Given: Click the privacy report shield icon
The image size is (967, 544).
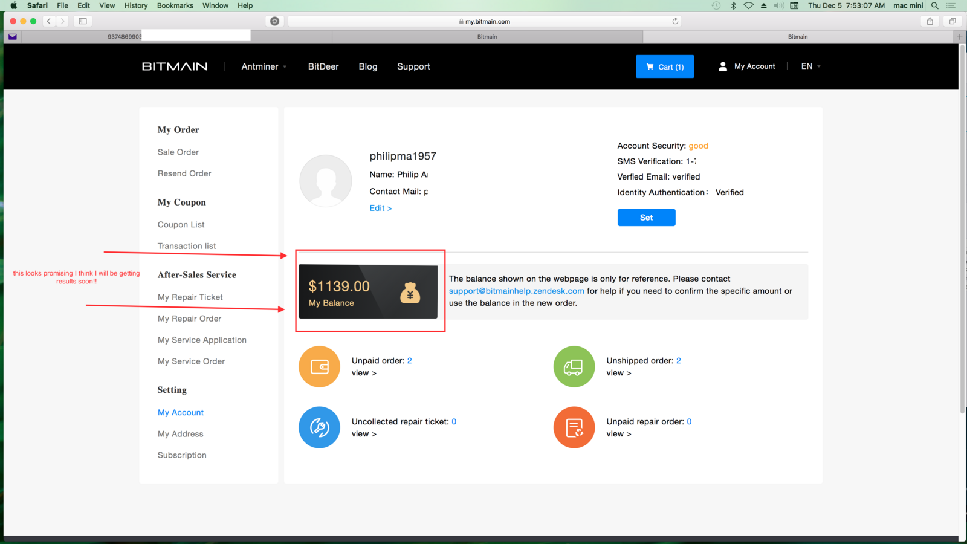Looking at the screenshot, I should 275,21.
